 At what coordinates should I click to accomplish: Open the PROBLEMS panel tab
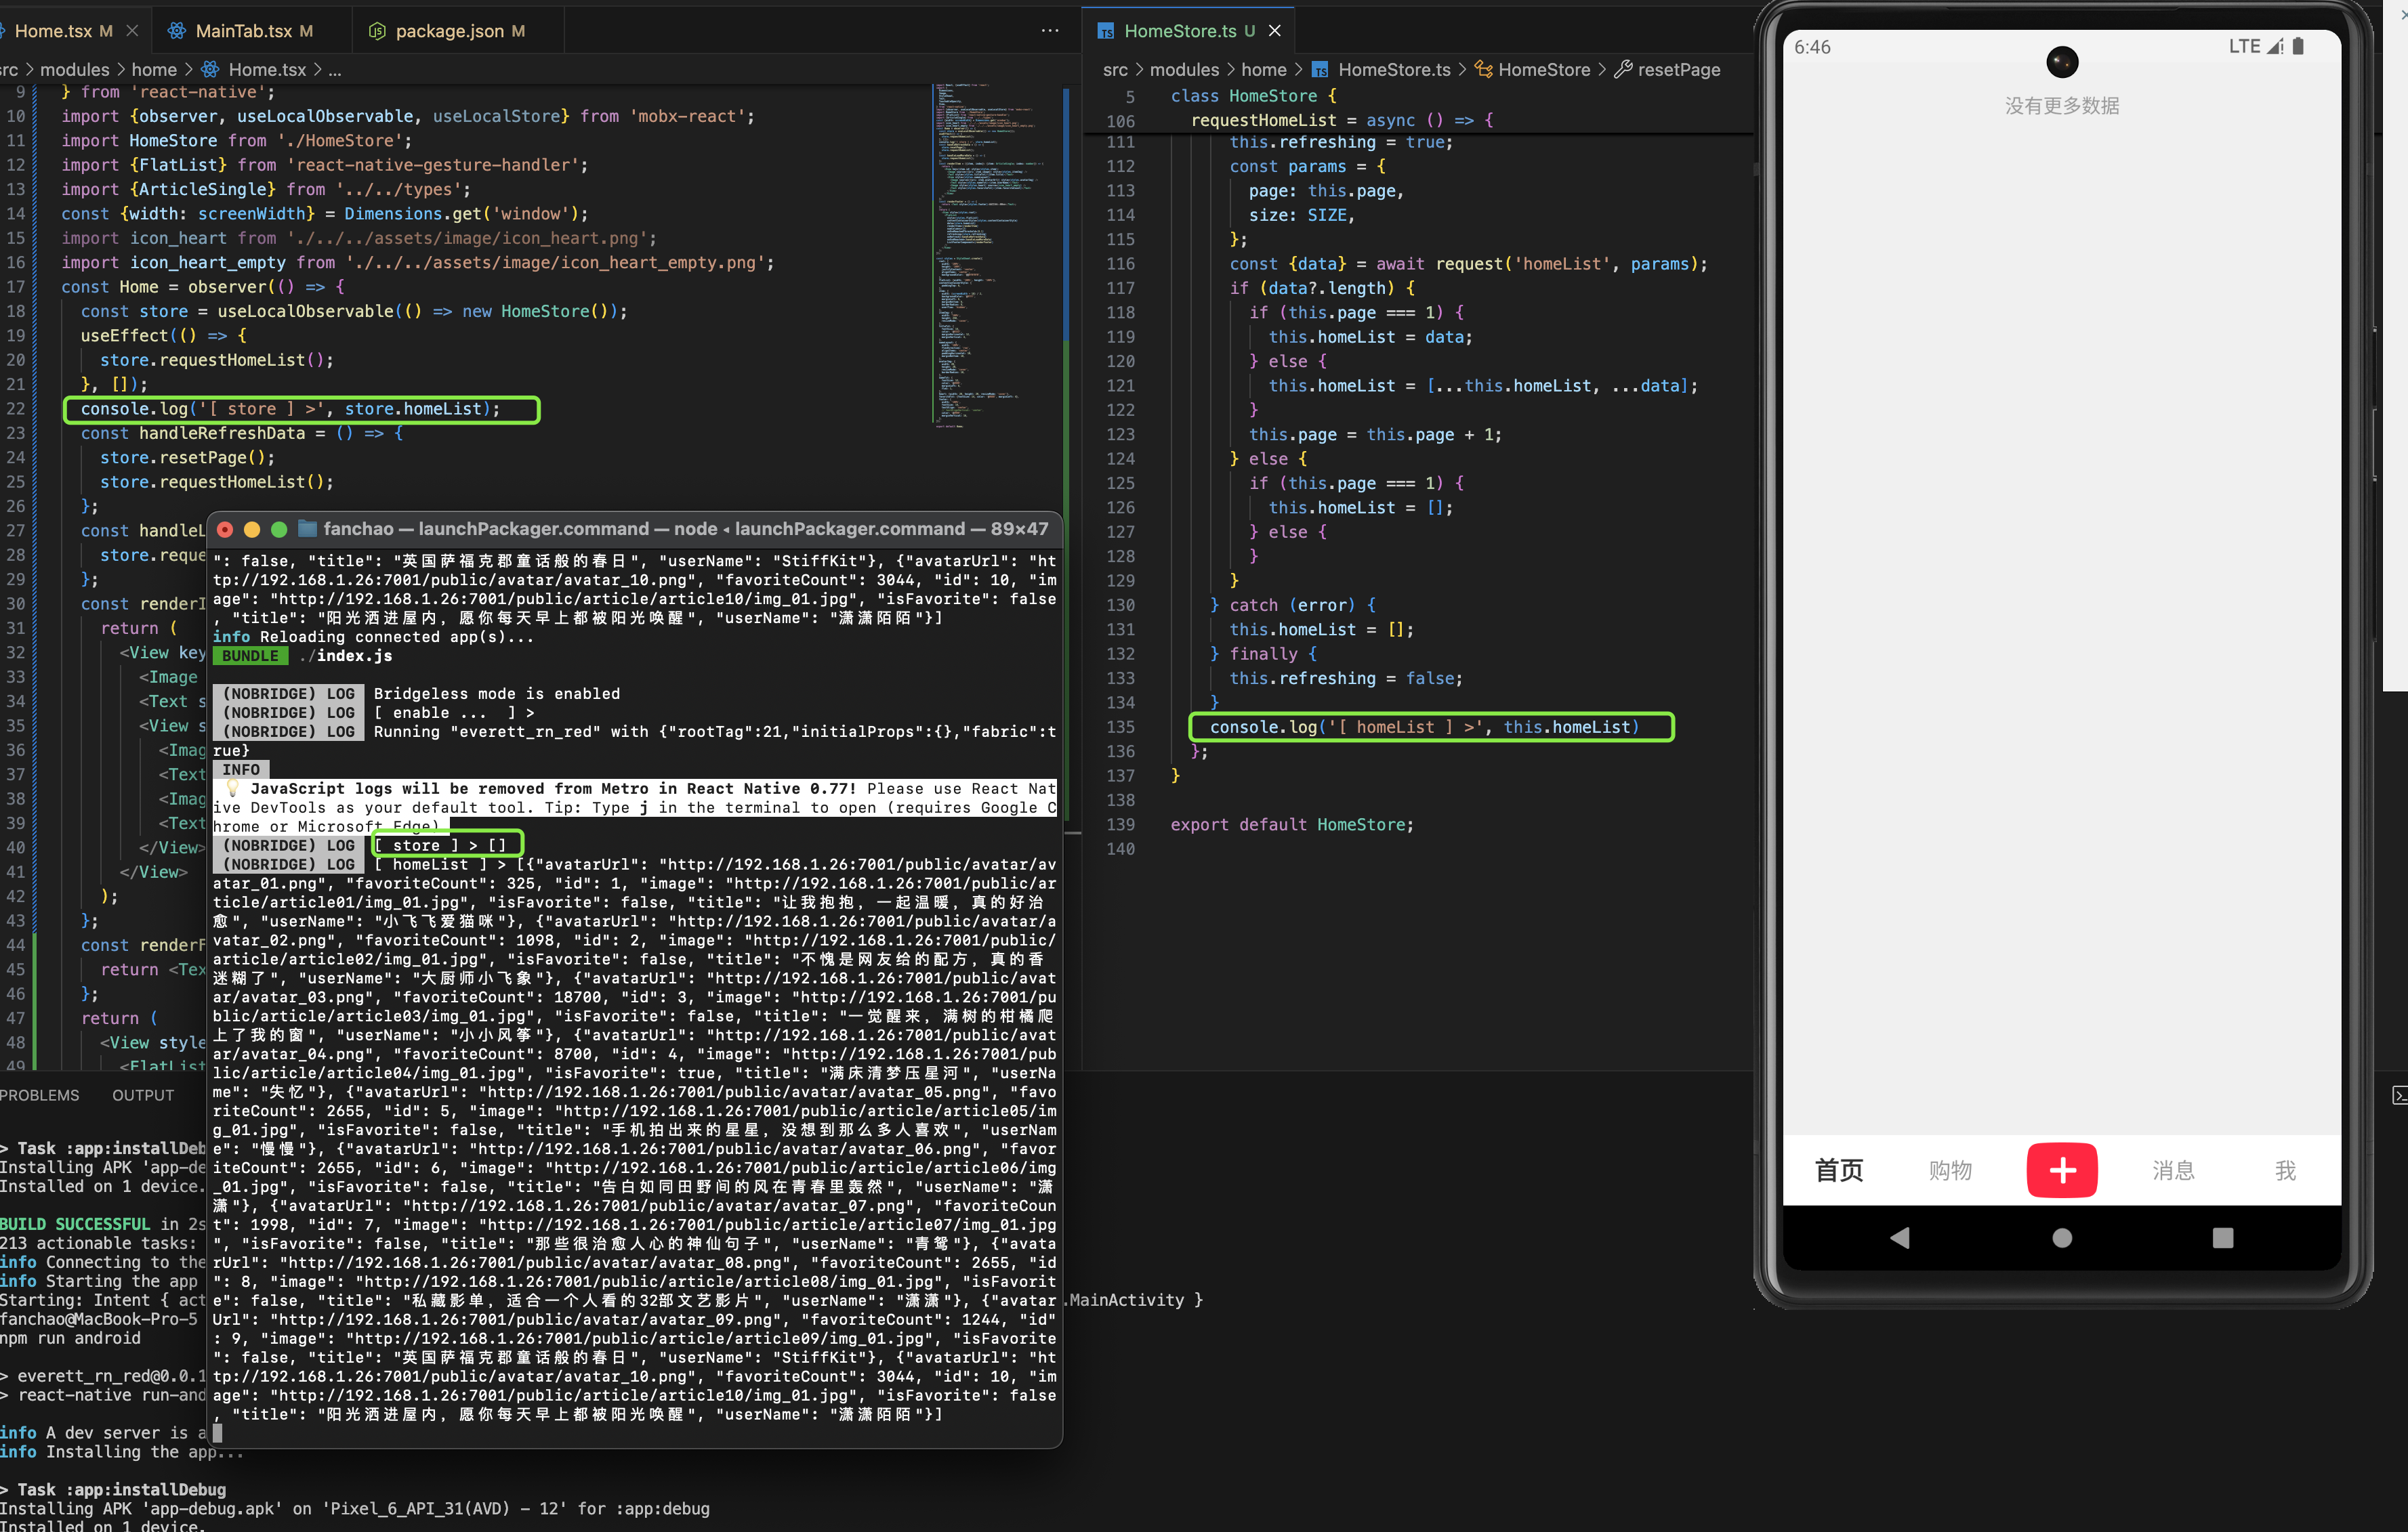pyautogui.click(x=40, y=1094)
